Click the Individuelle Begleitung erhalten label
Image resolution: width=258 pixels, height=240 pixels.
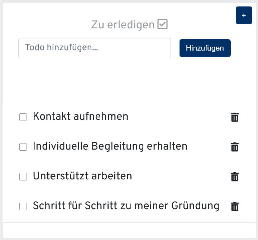pos(110,146)
